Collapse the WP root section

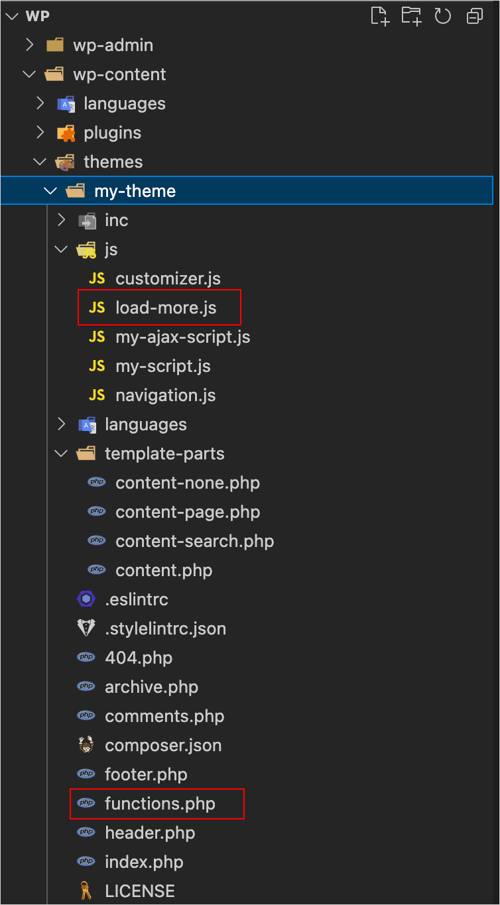(12, 16)
